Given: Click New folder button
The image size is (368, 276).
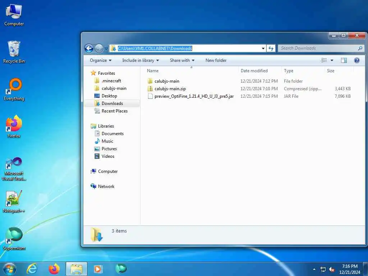Looking at the screenshot, I should coord(216,60).
